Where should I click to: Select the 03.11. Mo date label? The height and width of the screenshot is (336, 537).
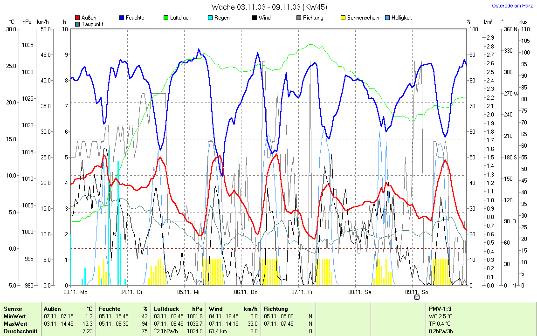76,292
